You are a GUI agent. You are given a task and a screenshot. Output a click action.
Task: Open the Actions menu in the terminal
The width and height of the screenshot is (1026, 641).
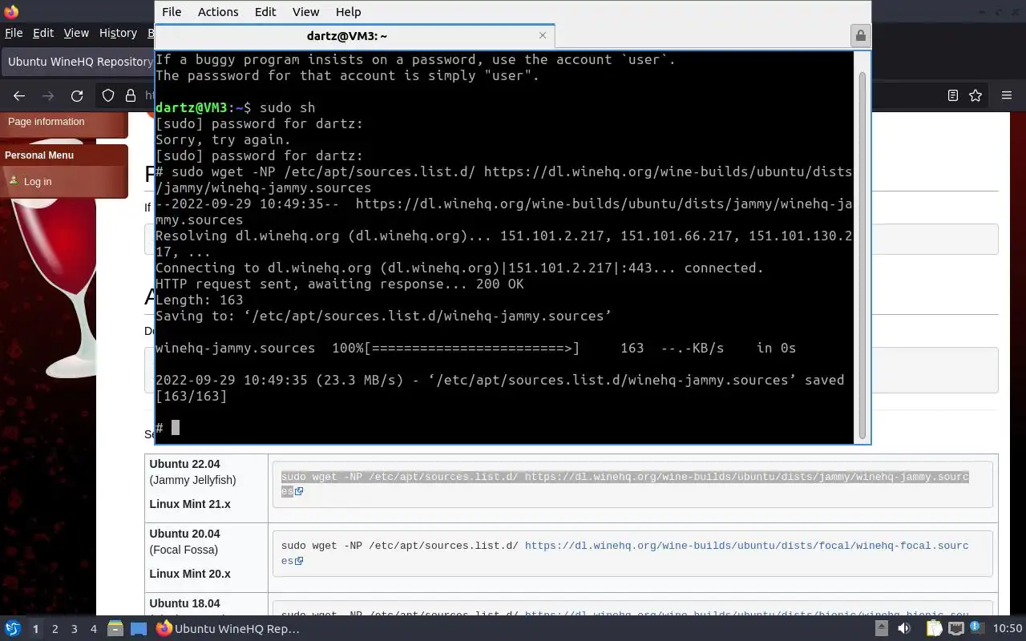tap(218, 12)
